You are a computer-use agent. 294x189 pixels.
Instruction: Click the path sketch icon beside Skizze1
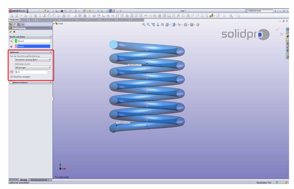11,46
